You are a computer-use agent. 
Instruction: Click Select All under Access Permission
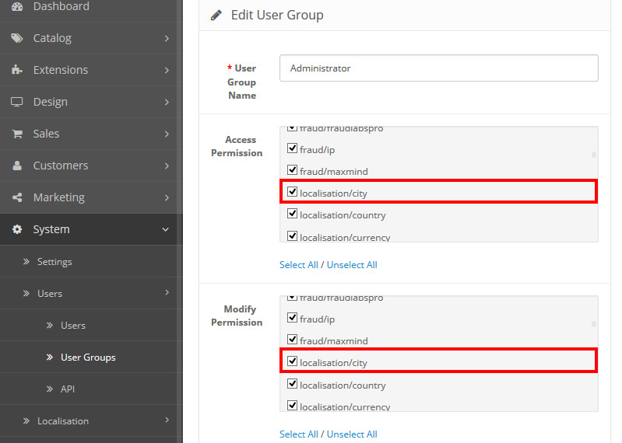pyautogui.click(x=298, y=265)
